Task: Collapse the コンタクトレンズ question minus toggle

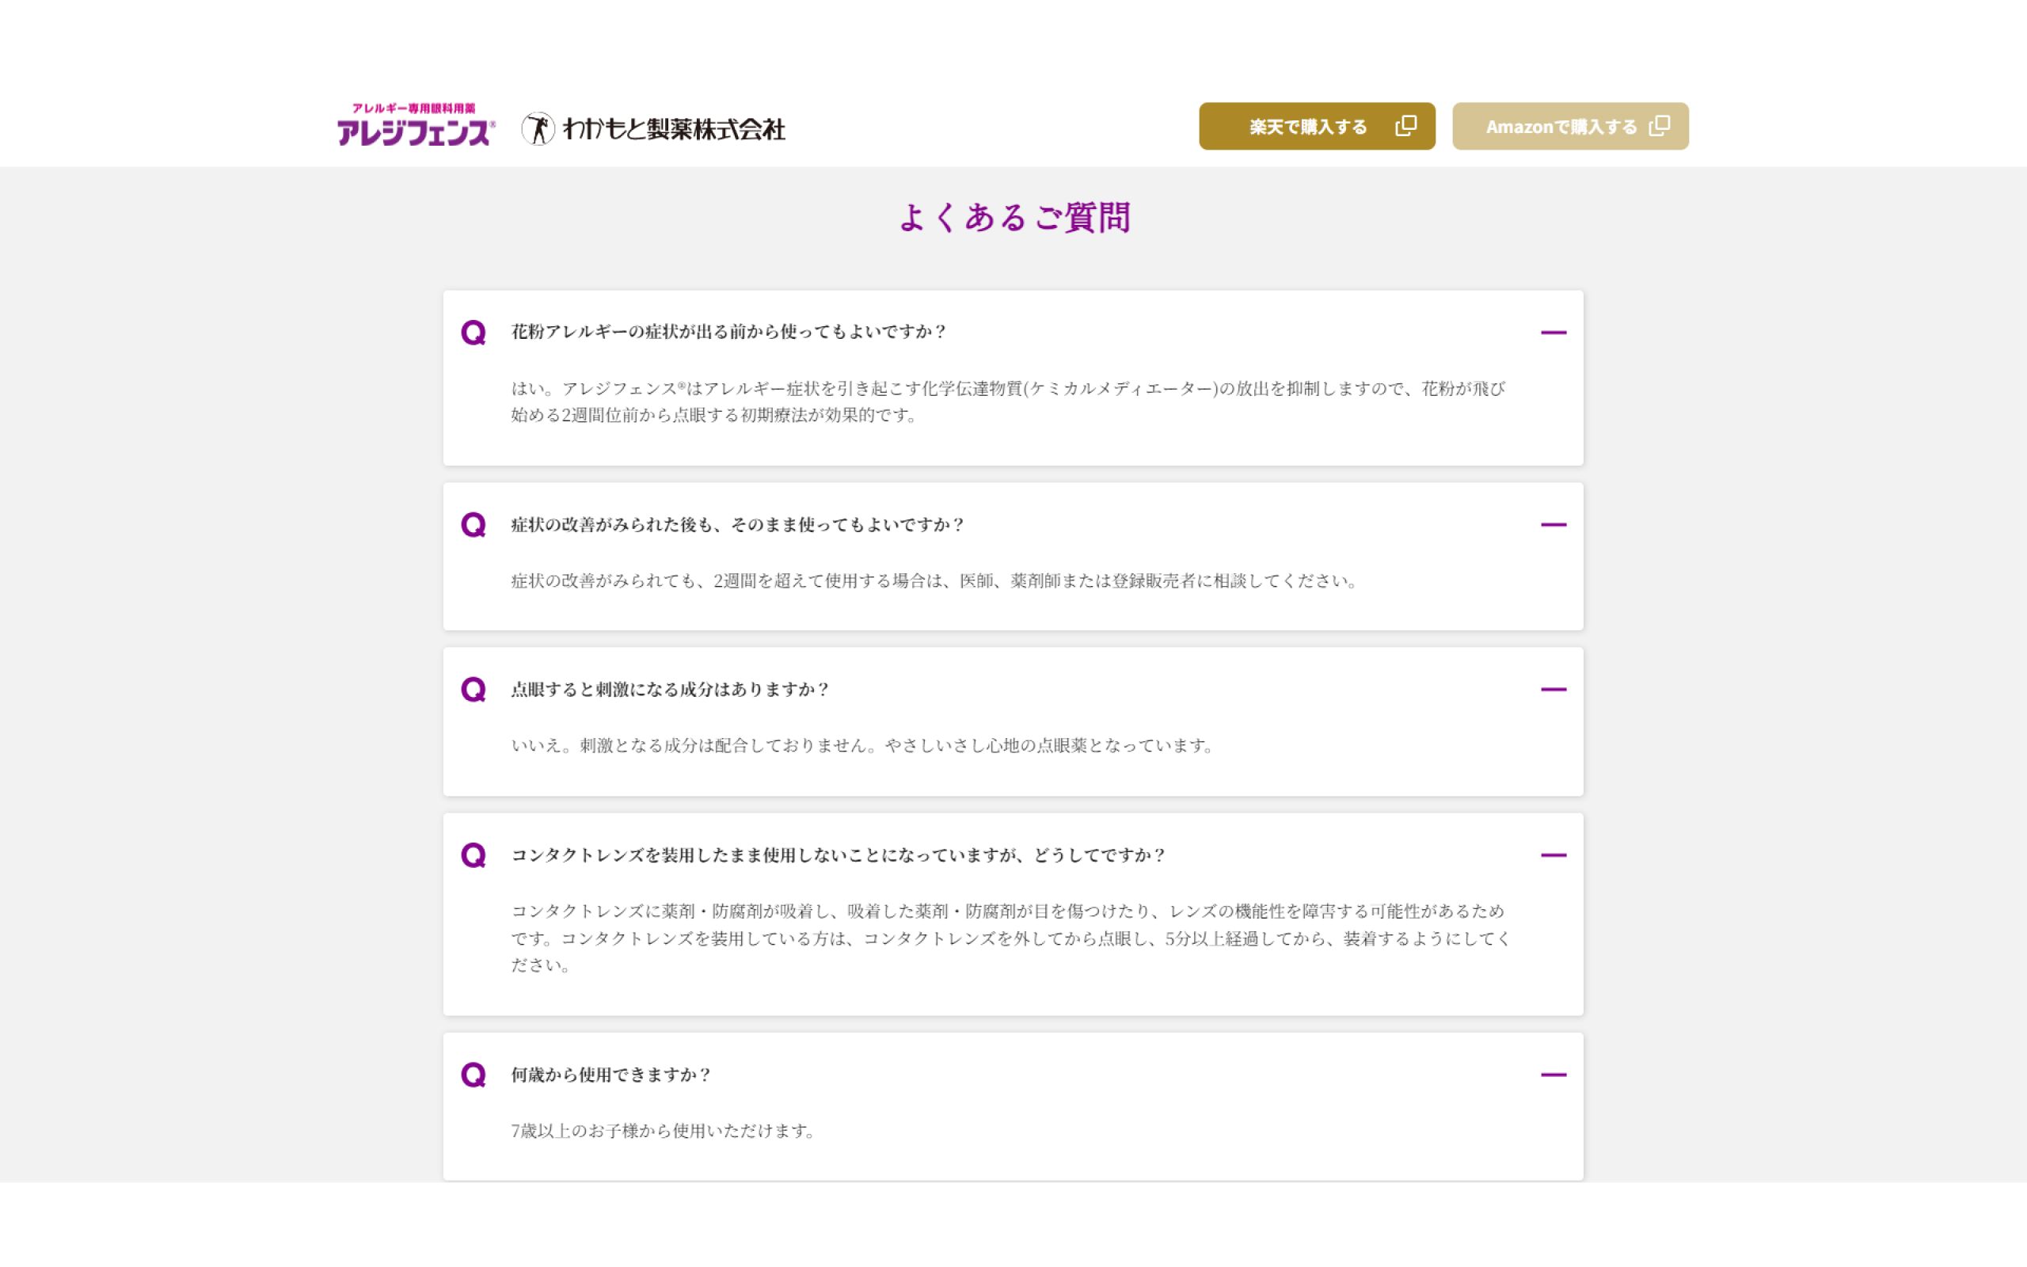Action: point(1553,855)
